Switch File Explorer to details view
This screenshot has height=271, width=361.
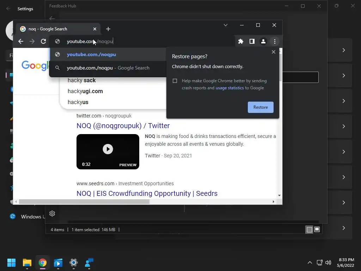click(309, 229)
